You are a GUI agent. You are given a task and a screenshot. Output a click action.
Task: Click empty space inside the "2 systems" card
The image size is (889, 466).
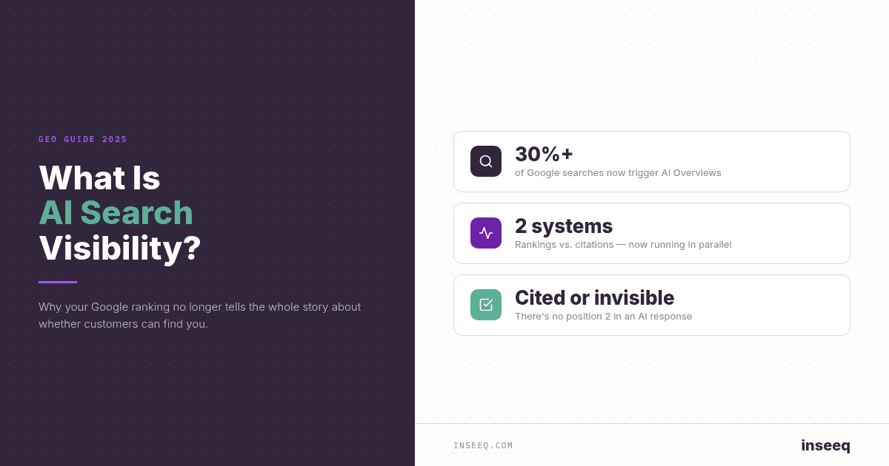[x=785, y=233]
